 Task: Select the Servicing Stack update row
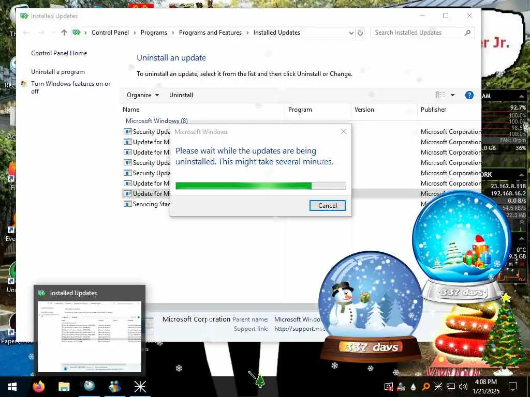coord(146,204)
